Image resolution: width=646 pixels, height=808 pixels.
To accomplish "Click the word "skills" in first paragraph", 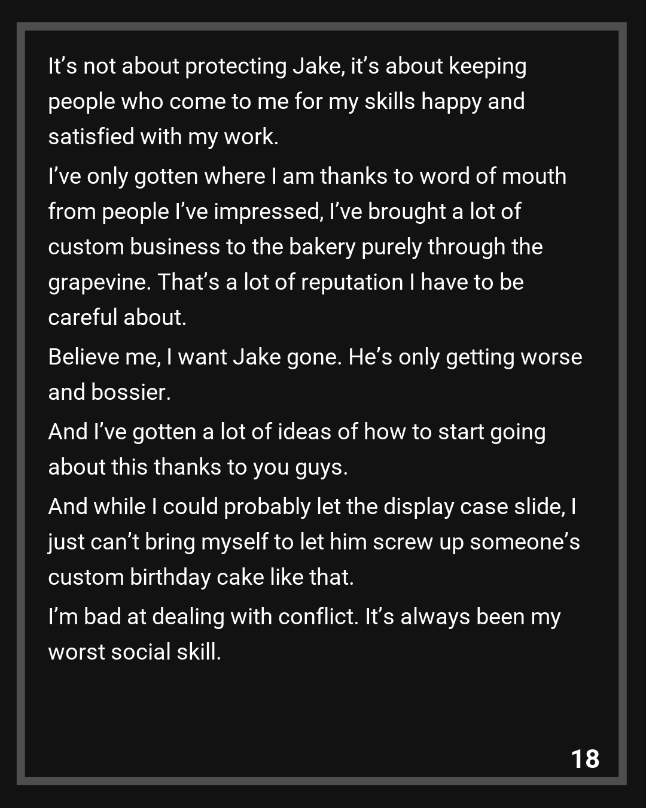I will (389, 102).
